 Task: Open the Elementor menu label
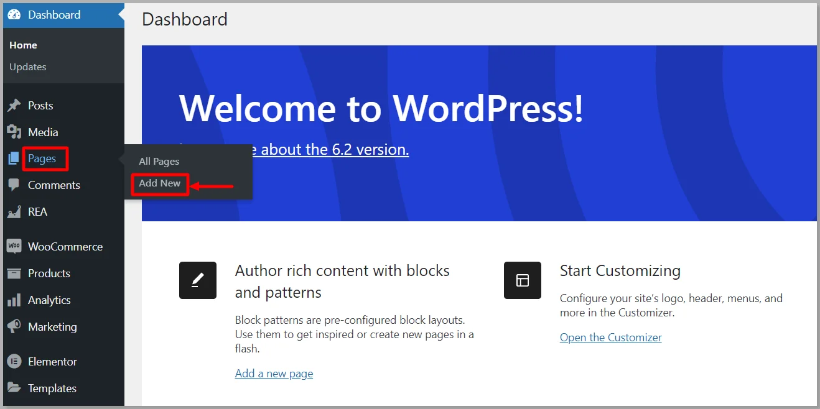[x=52, y=362]
